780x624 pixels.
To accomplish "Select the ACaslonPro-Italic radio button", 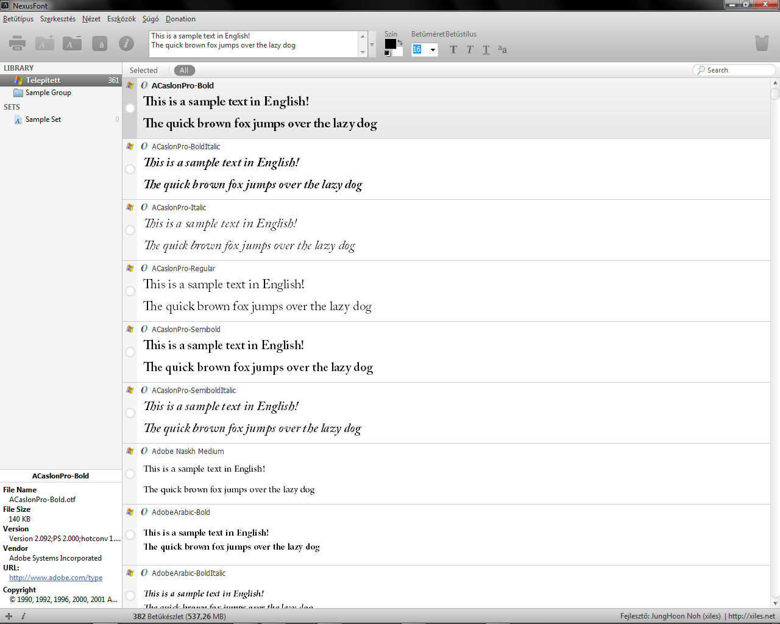I will click(130, 230).
